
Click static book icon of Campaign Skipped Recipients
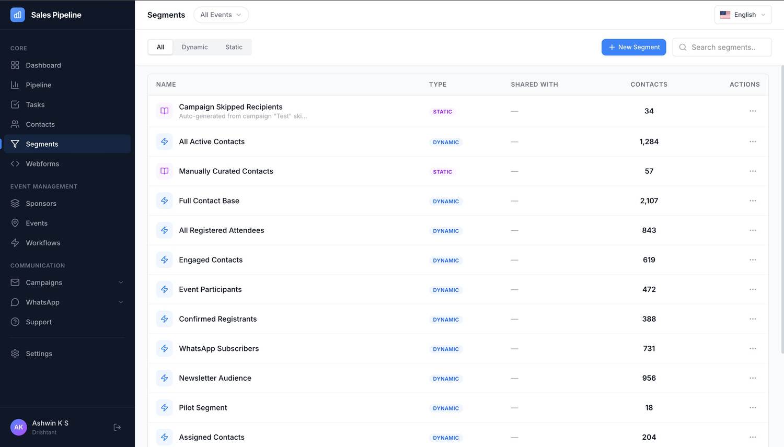click(x=165, y=111)
